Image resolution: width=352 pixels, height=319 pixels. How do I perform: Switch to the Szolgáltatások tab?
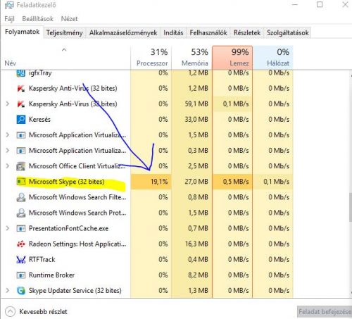point(288,33)
